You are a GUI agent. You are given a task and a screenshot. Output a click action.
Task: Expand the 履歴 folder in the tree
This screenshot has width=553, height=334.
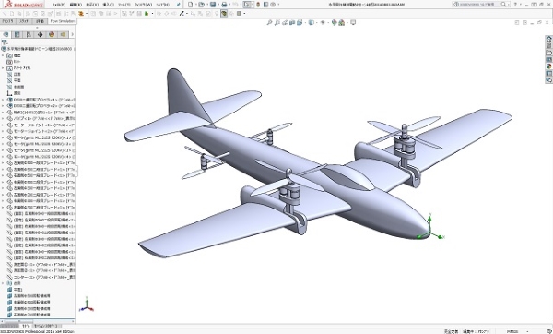pyautogui.click(x=3, y=55)
